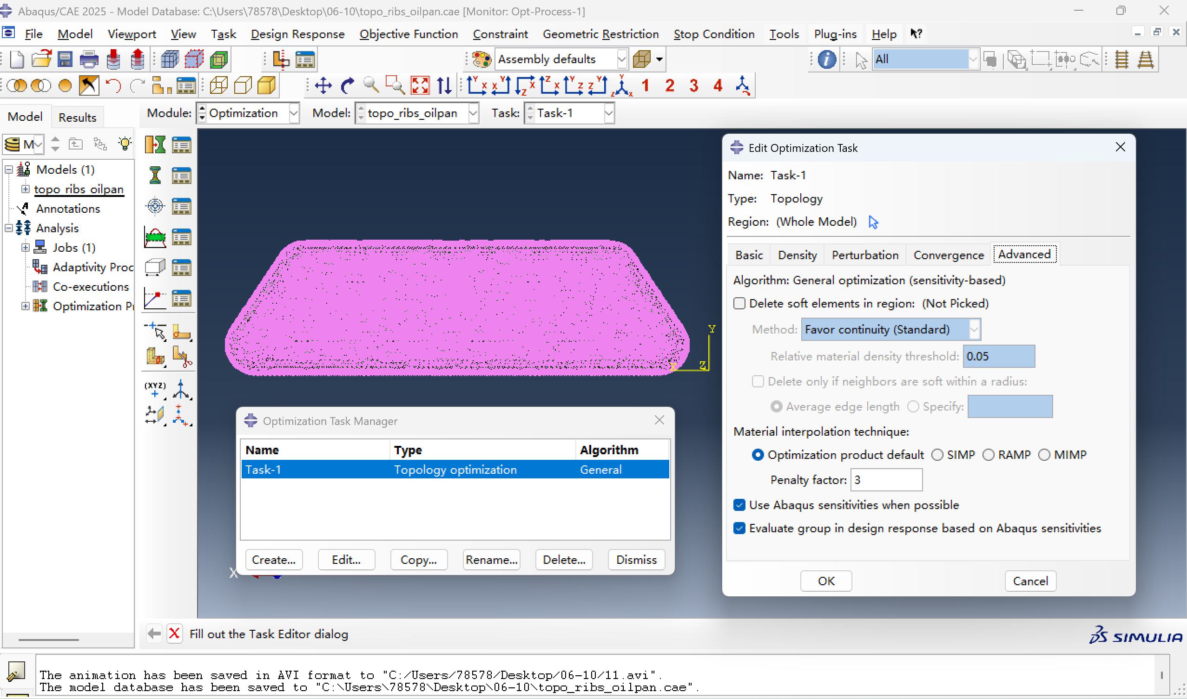Screen dimensions: 1187x699
Task: Click the Print icon in toolbar
Action: point(89,60)
